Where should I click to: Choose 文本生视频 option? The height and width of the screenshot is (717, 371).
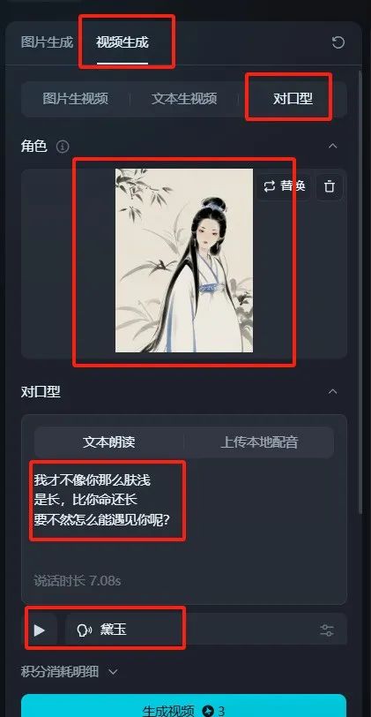tap(184, 99)
